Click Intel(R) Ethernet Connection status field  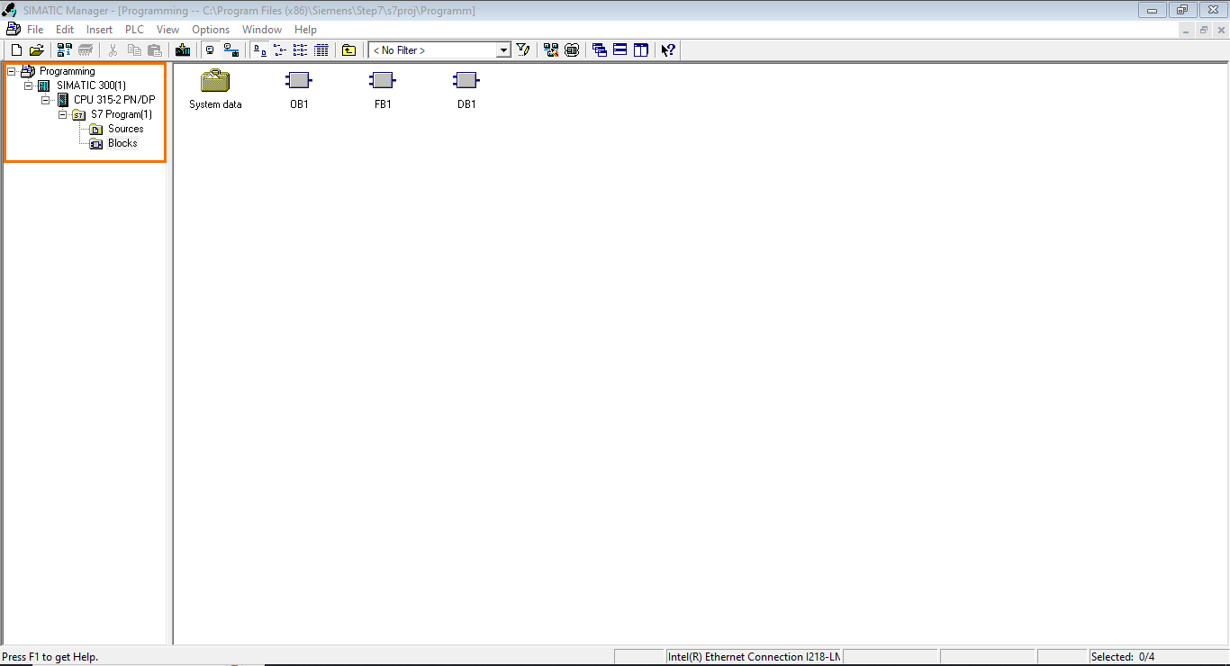[x=754, y=657]
